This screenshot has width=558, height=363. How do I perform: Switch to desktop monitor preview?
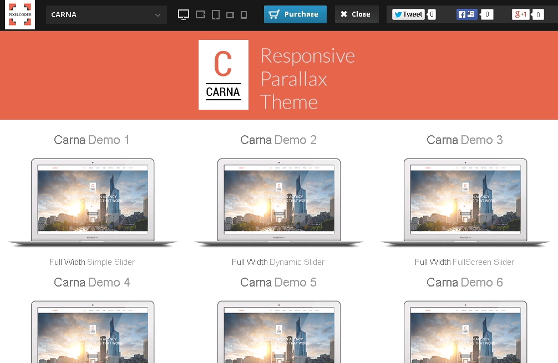click(184, 14)
